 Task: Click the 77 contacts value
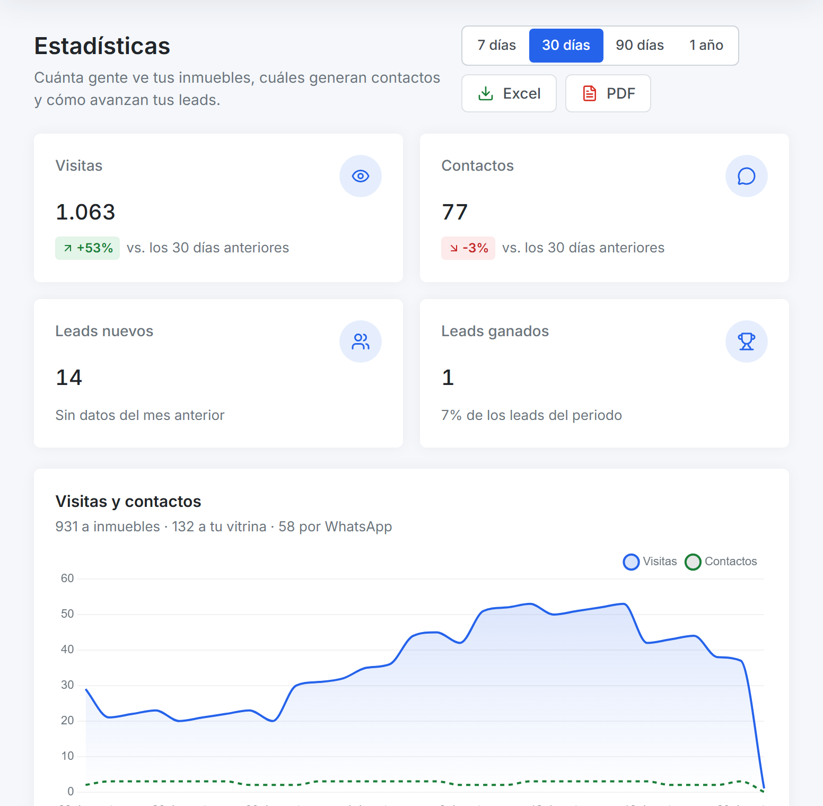pyautogui.click(x=455, y=212)
